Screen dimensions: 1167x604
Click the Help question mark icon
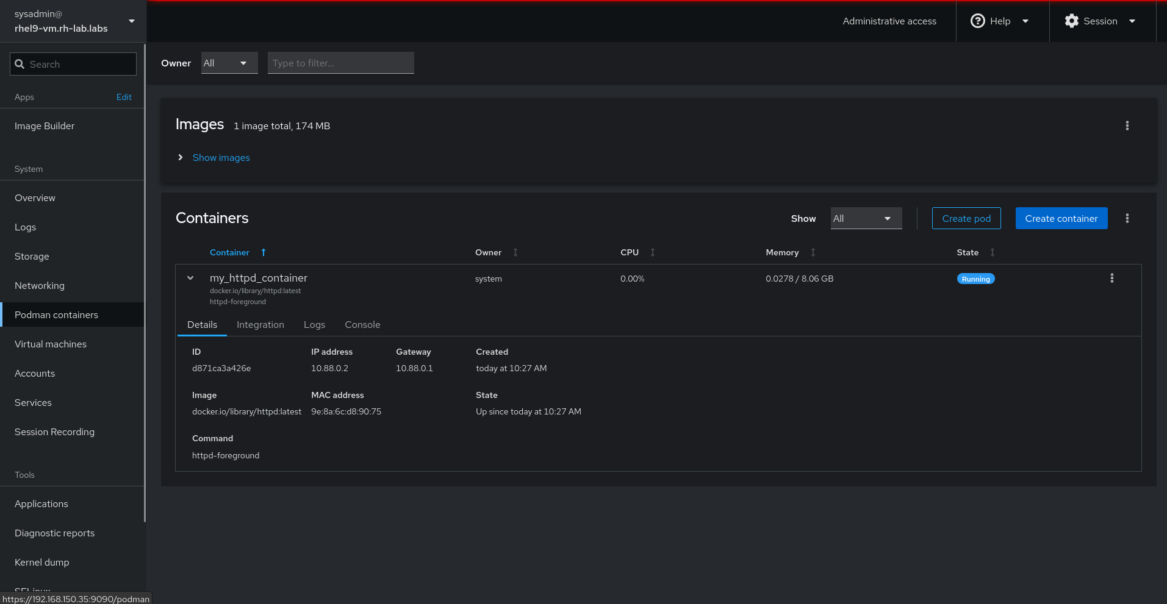click(x=977, y=21)
